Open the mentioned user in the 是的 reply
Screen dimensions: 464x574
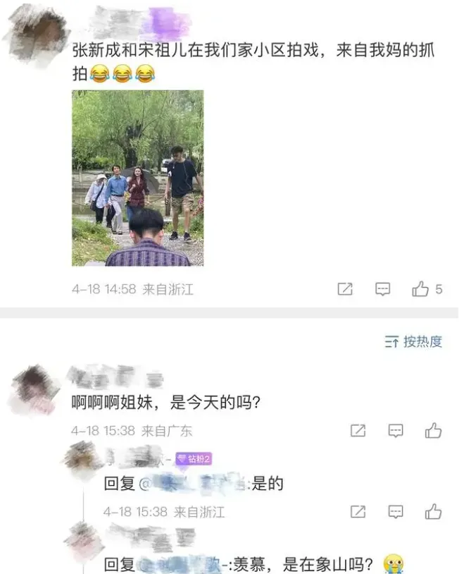pos(193,484)
